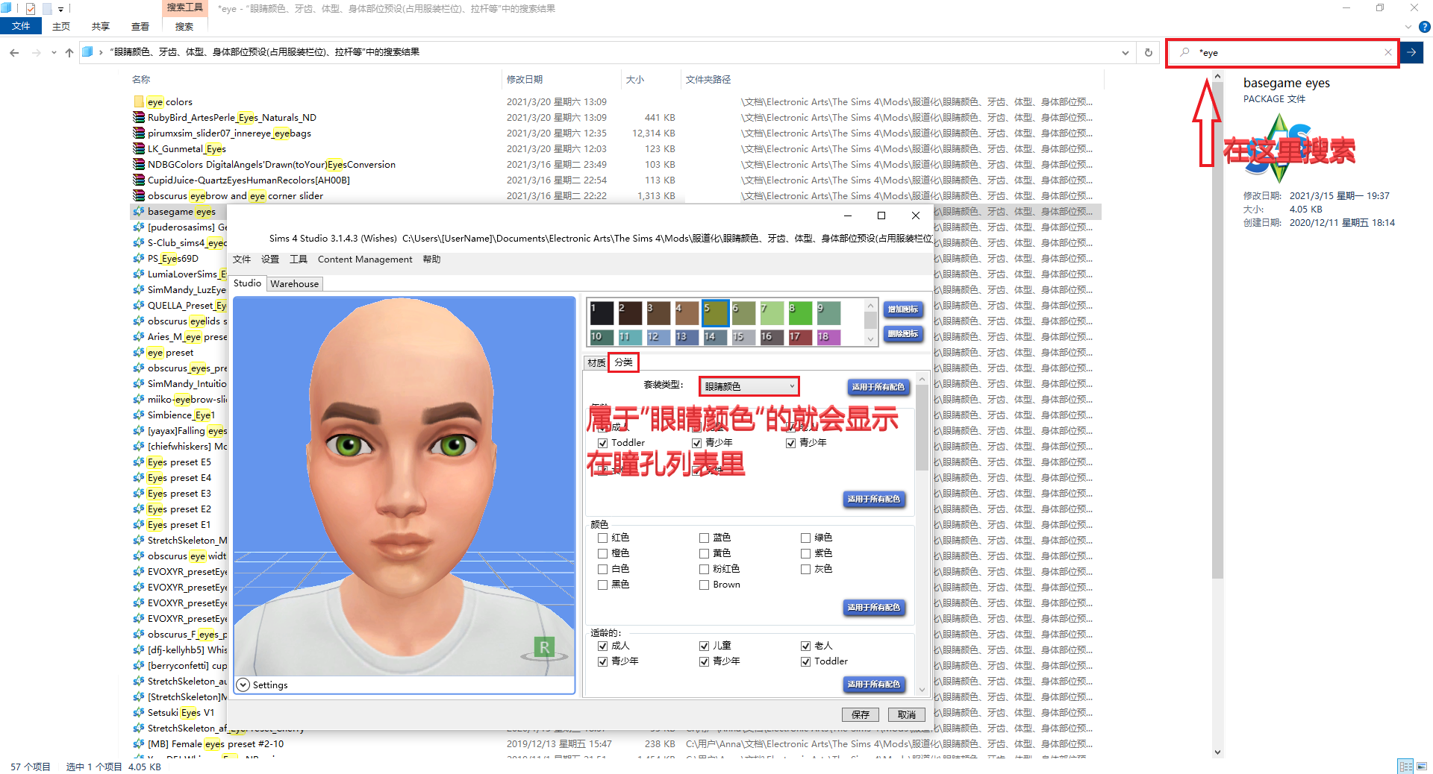Select the file "[MB] Female eyes preset #2-10"
Screen dimensions: 1433x774
click(x=215, y=743)
